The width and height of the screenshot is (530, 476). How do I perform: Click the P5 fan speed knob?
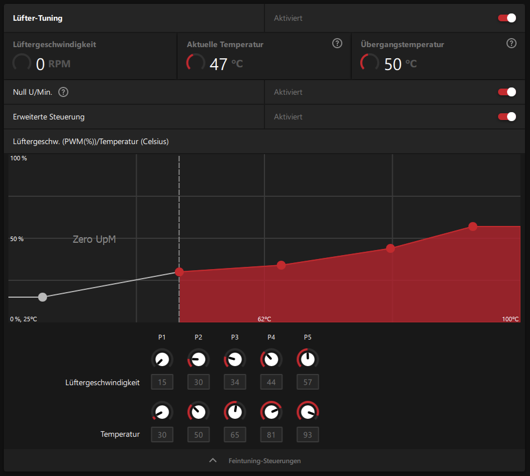point(308,359)
